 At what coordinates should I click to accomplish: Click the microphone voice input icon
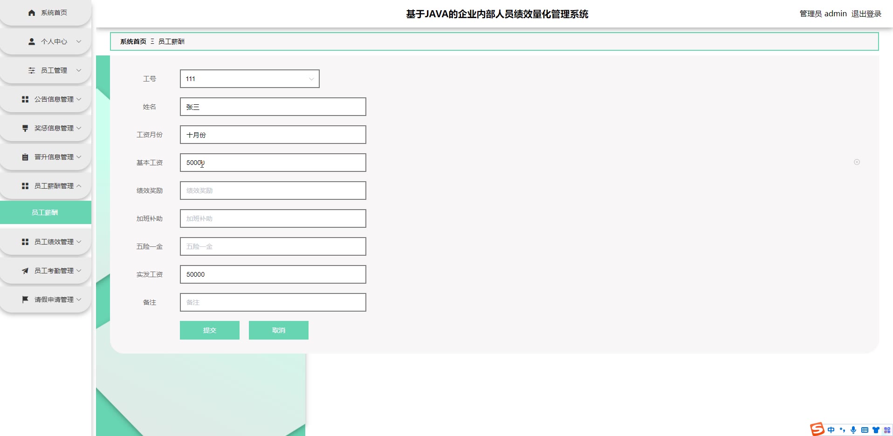coord(853,430)
